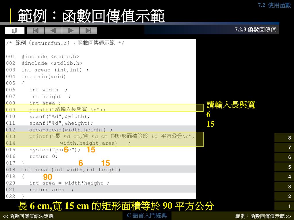Viewport: 294px width, 220px height.
Task: Open previous slide link 函數回傳值語法定義
Action: point(28,216)
